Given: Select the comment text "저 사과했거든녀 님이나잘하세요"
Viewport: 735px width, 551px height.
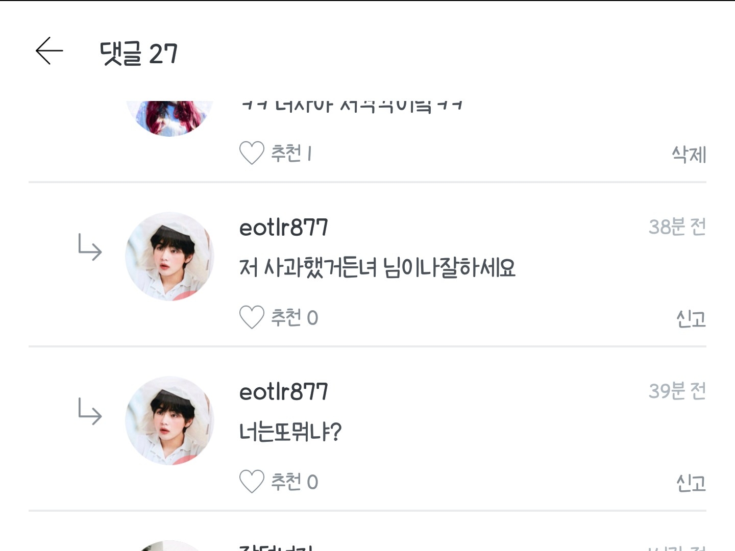Looking at the screenshot, I should click(x=377, y=267).
